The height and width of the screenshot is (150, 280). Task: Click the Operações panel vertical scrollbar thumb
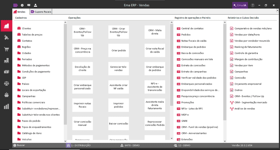coord(171,65)
